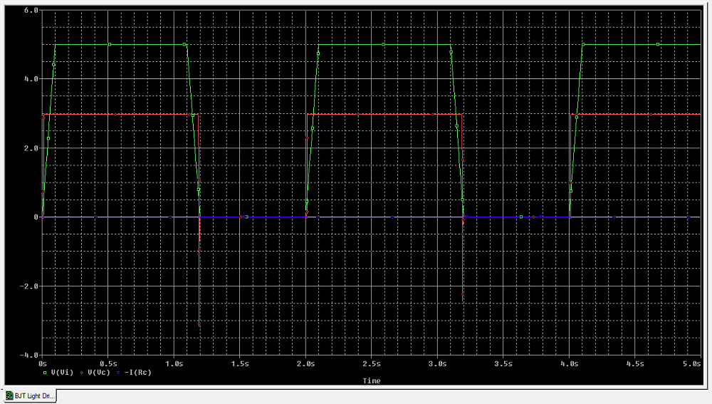
Task: Click the -2.0 y-axis label
Action: tap(29, 286)
